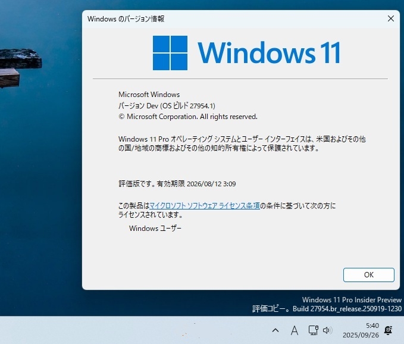Click the text ライセンスされています。

pyautogui.click(x=151, y=214)
